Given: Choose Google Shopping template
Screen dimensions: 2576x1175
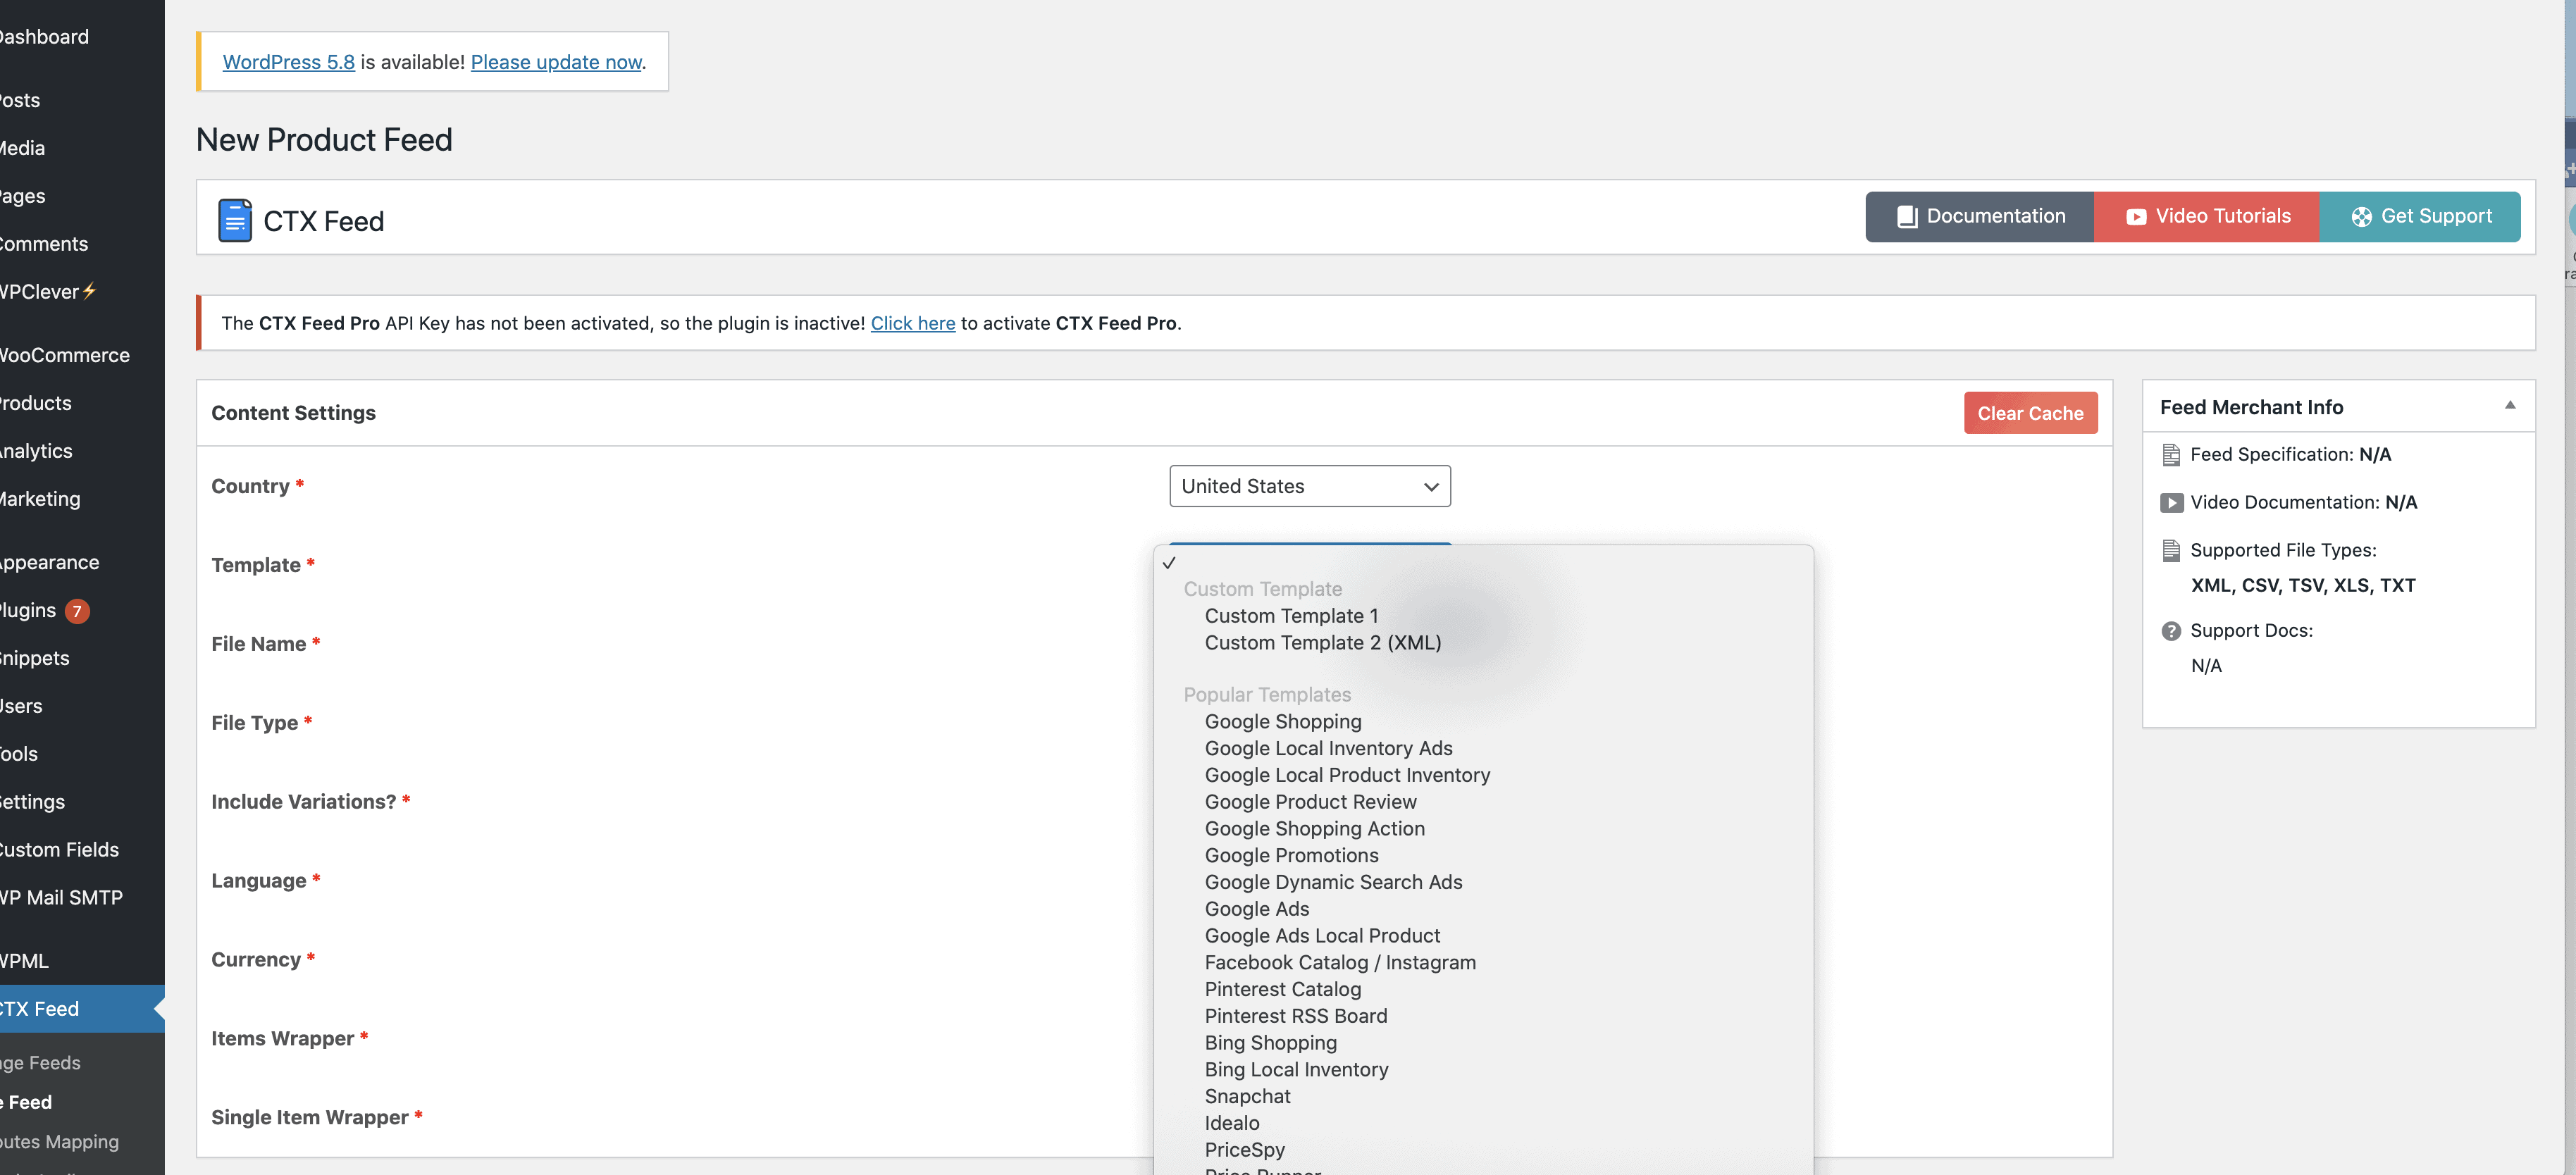Looking at the screenshot, I should pyautogui.click(x=1282, y=722).
